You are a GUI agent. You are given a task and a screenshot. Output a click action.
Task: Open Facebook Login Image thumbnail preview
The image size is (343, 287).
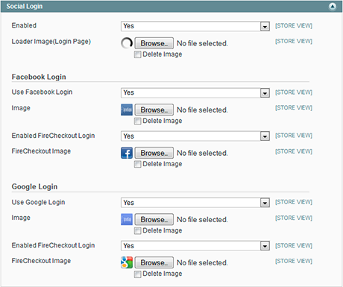click(x=127, y=110)
